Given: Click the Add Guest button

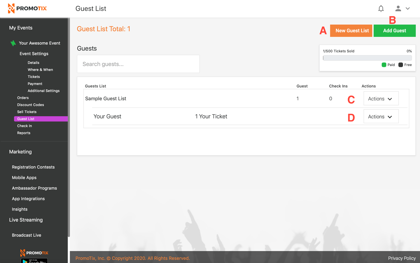Looking at the screenshot, I should coord(395,31).
